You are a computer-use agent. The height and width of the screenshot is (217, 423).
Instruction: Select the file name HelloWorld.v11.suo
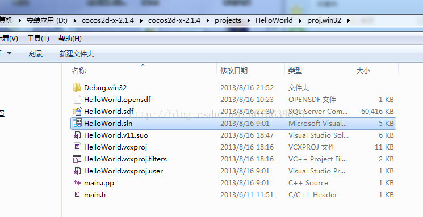(x=116, y=135)
